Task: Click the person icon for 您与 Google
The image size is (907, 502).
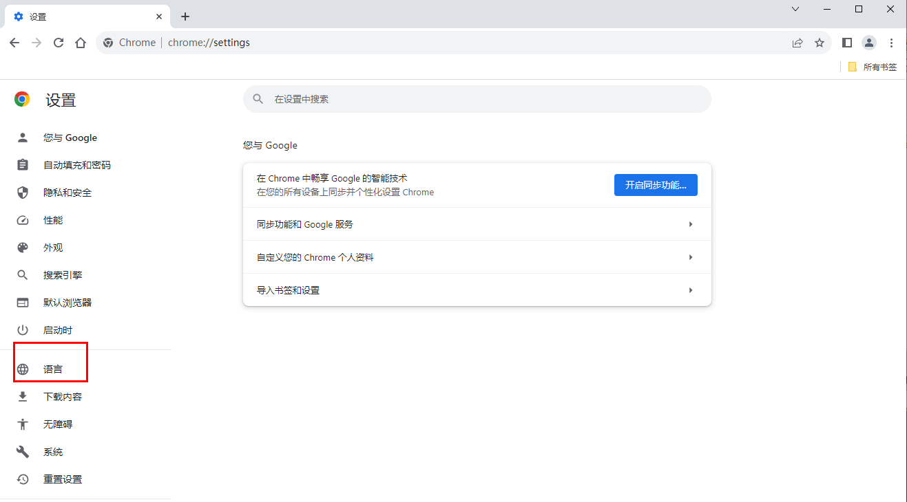Action: pos(23,138)
